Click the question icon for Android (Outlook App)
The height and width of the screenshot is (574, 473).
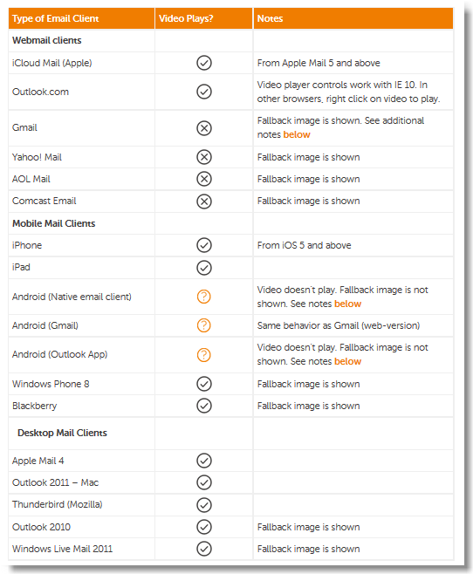tap(204, 355)
